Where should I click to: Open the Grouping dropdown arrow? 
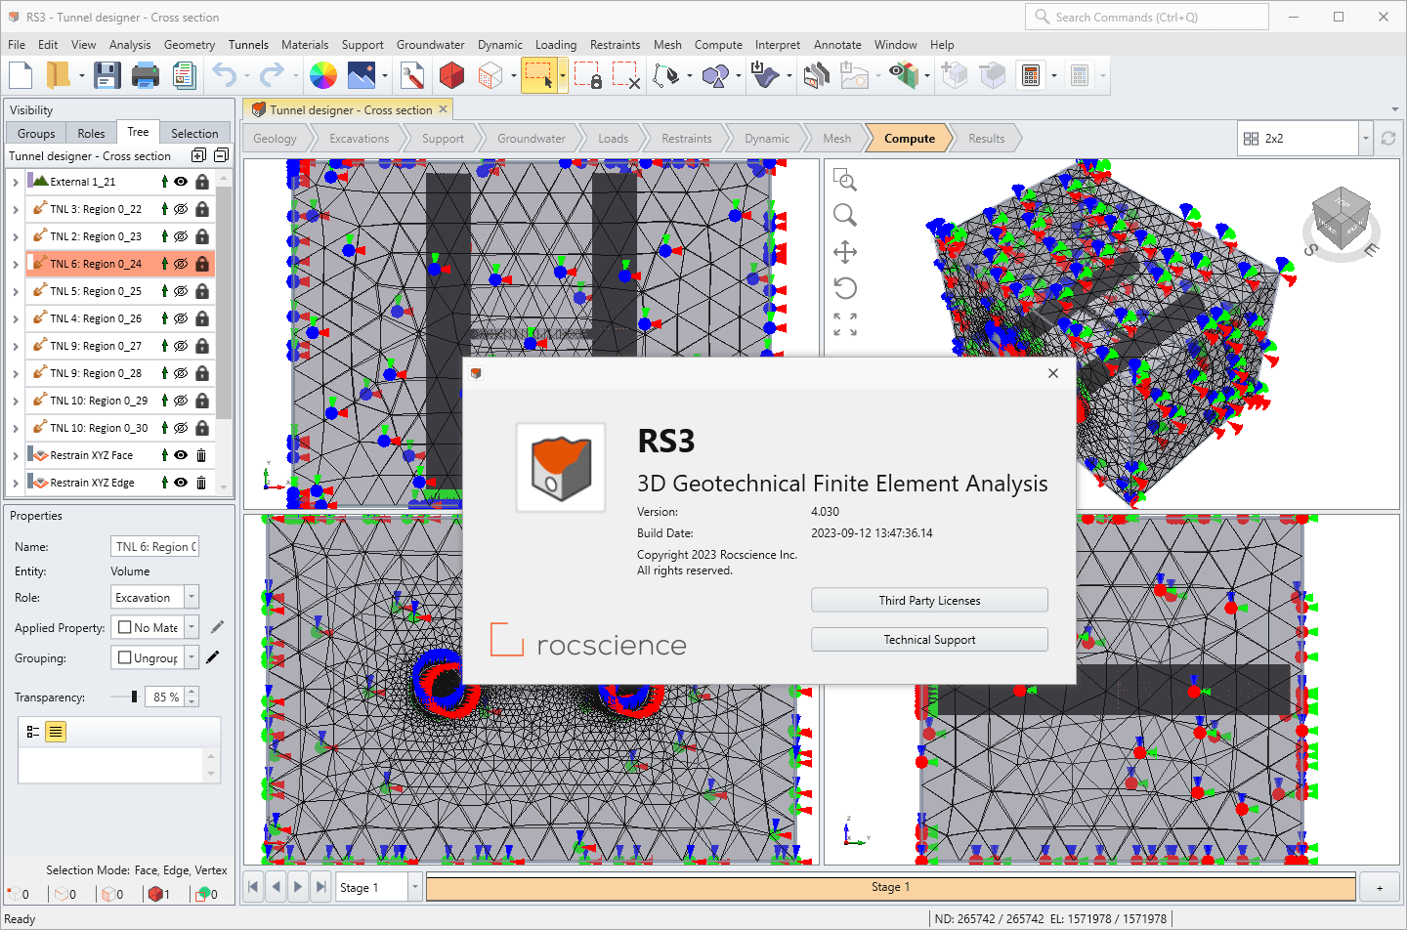pos(192,657)
